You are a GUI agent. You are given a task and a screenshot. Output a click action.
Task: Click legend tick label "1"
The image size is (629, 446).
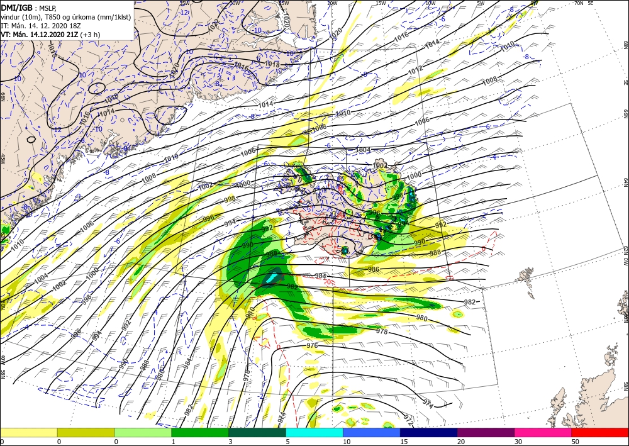coord(174,442)
